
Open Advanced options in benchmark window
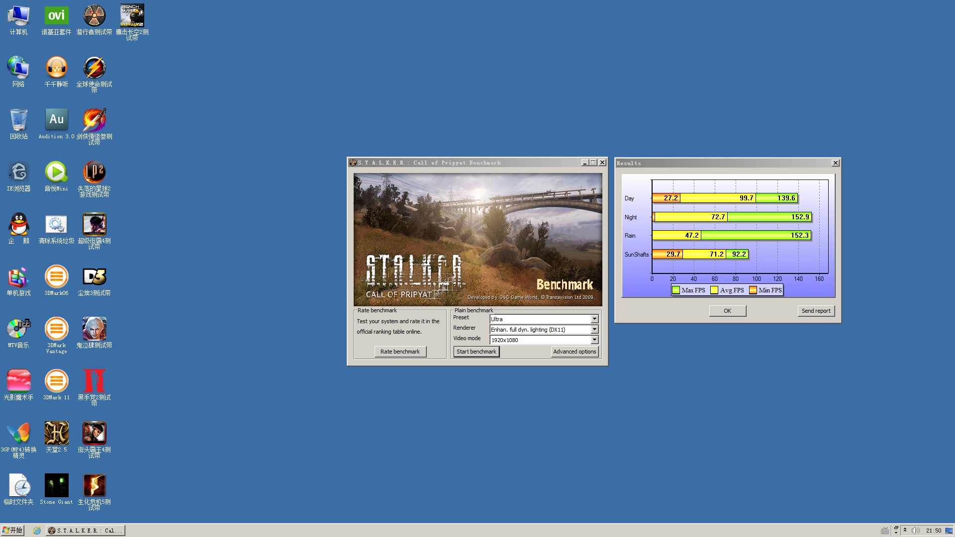[574, 352]
